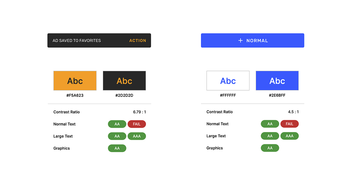The height and width of the screenshot is (193, 350).
Task: Click the orange ACTION text in snackbar
Action: [x=137, y=41]
